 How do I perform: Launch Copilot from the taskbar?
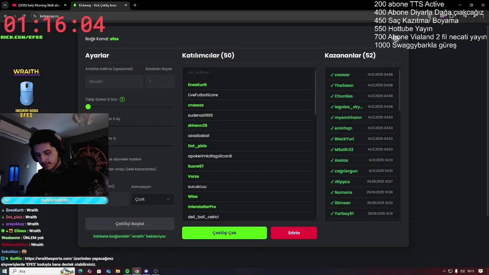coord(89,271)
